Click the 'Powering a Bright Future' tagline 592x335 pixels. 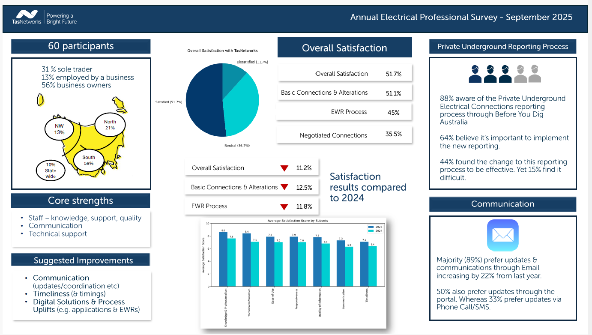point(61,19)
